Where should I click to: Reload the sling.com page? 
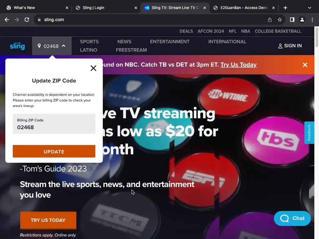[x=27, y=20]
